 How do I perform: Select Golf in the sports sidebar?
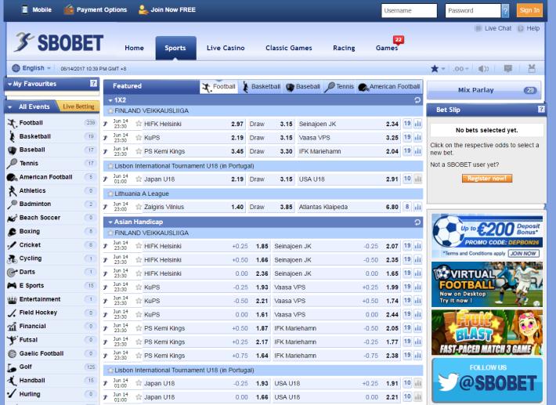[52, 367]
